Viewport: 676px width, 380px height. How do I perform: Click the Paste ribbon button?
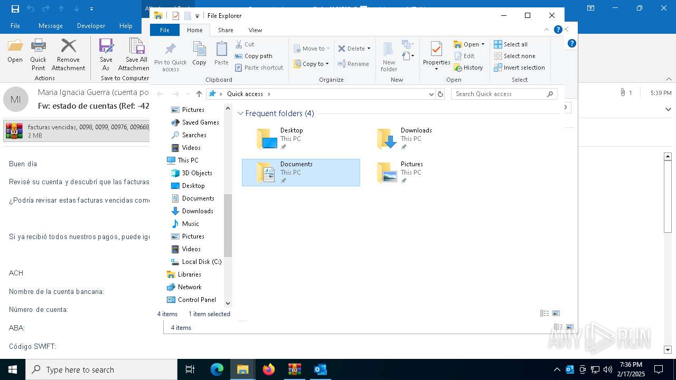coord(221,54)
